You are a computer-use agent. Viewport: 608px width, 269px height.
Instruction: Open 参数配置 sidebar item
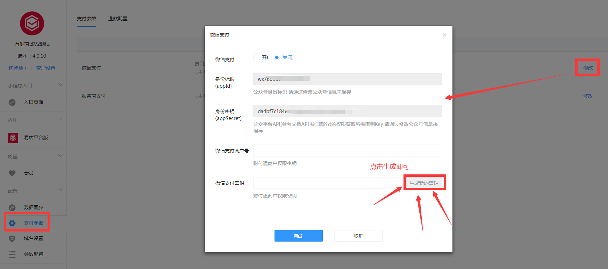(x=33, y=254)
